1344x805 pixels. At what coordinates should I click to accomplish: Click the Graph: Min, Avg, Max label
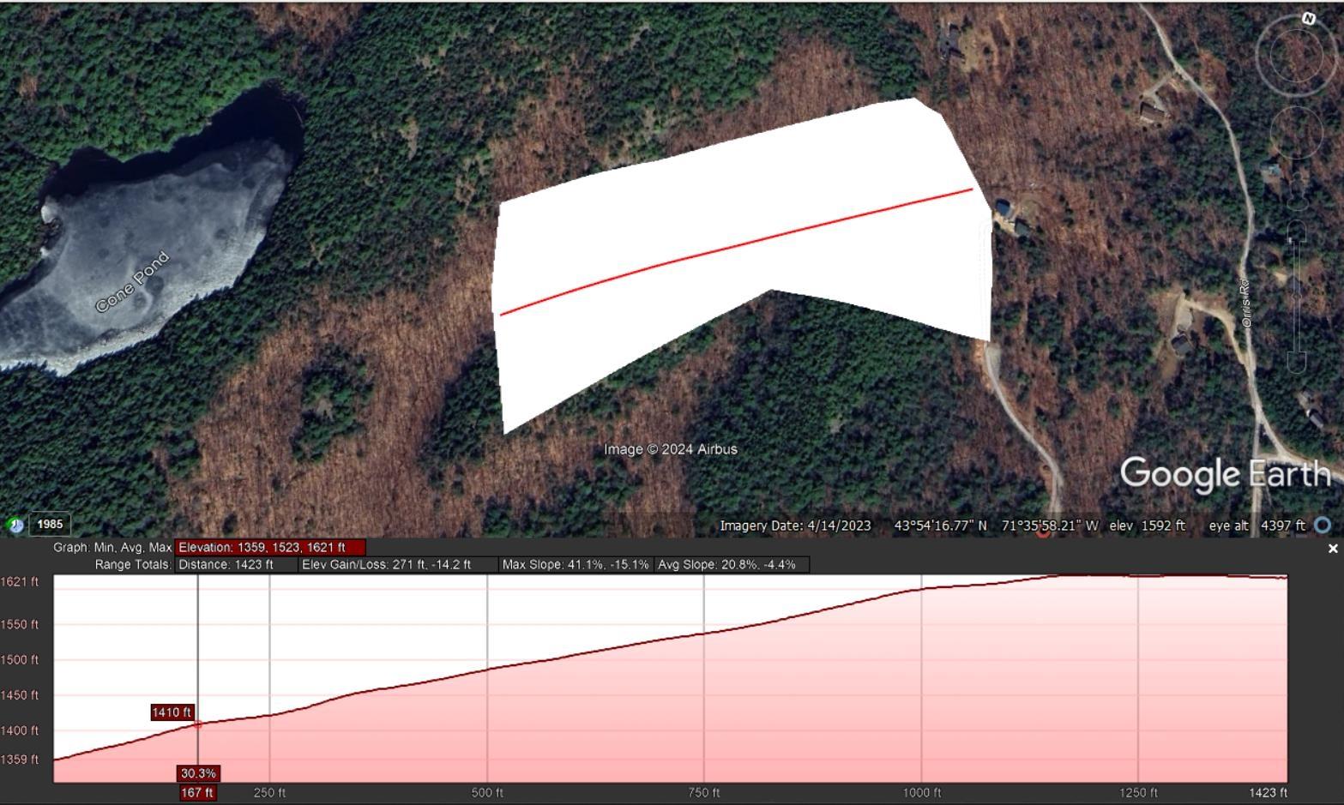click(112, 547)
